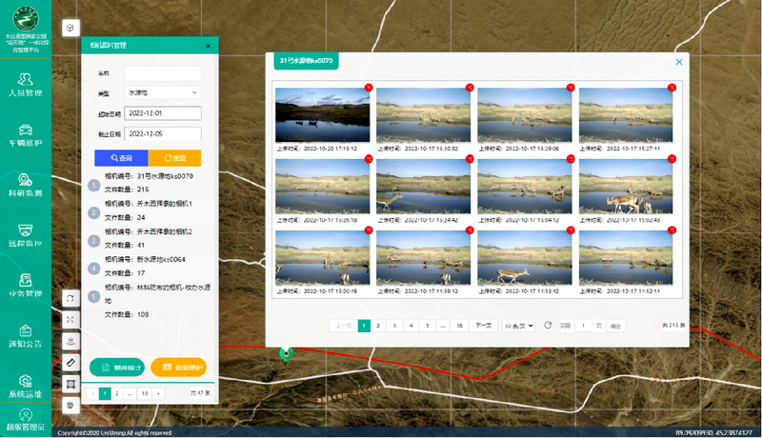
Task: Open the 超级管理员 user profile
Action: click(26, 420)
